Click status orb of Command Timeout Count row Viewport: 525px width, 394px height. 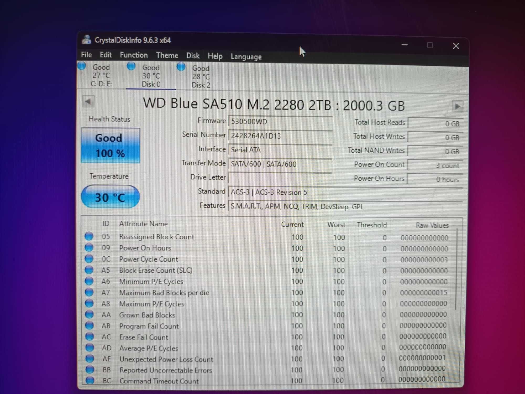(90, 380)
